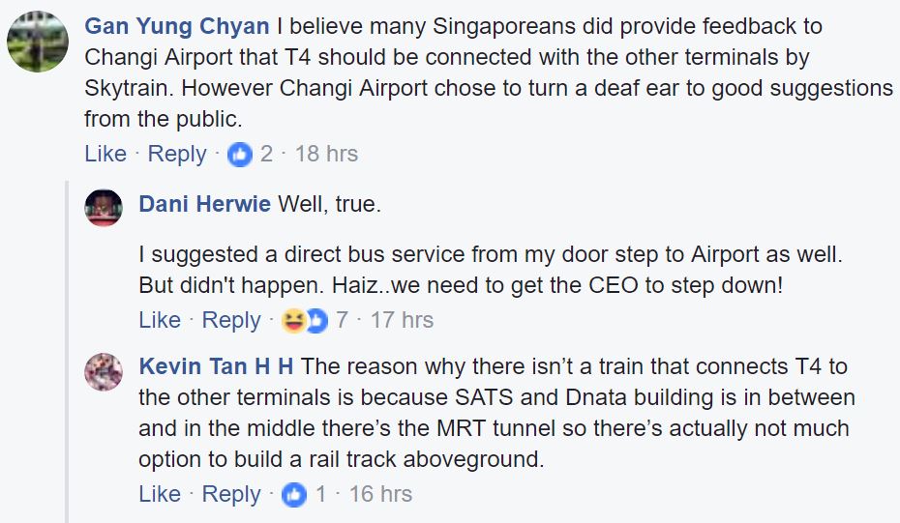Viewport: 900px width, 523px height.
Task: Reply to Kevin Tan H H's comment
Action: click(x=231, y=494)
